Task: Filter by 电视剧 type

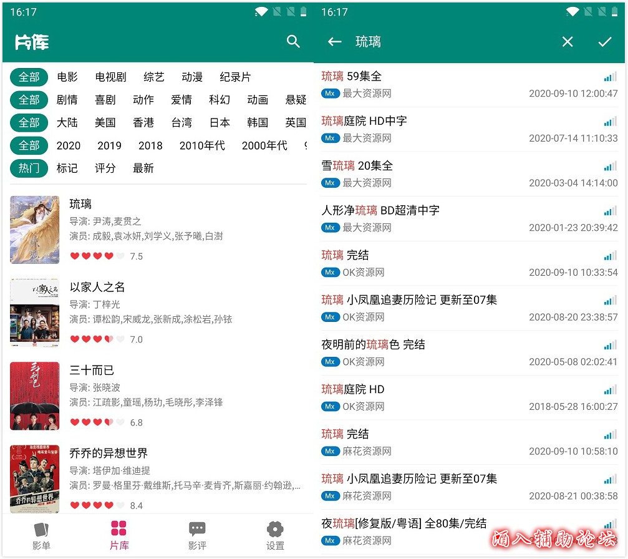Action: pos(110,77)
